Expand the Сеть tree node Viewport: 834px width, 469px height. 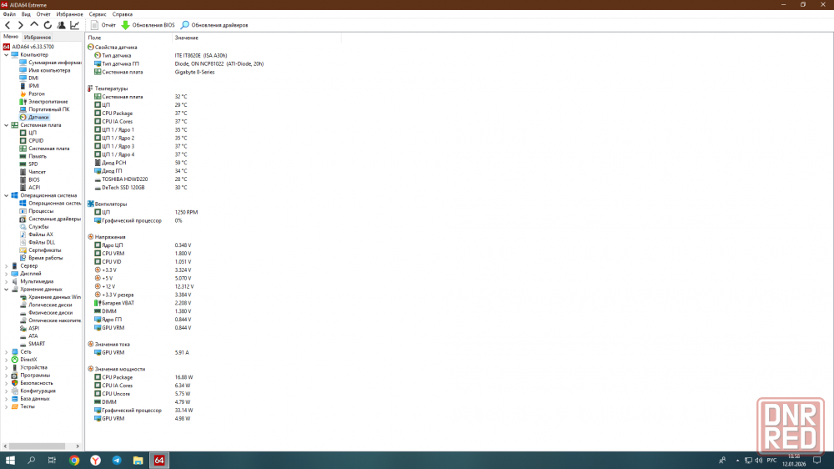pos(6,352)
